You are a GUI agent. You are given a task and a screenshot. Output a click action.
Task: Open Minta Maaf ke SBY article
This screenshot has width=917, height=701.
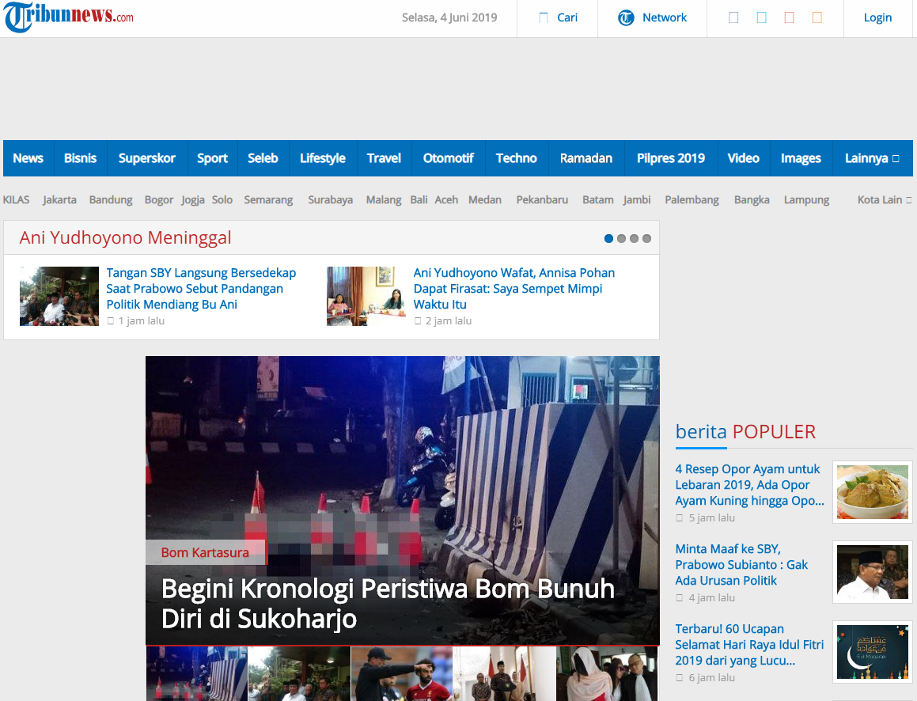pos(741,565)
